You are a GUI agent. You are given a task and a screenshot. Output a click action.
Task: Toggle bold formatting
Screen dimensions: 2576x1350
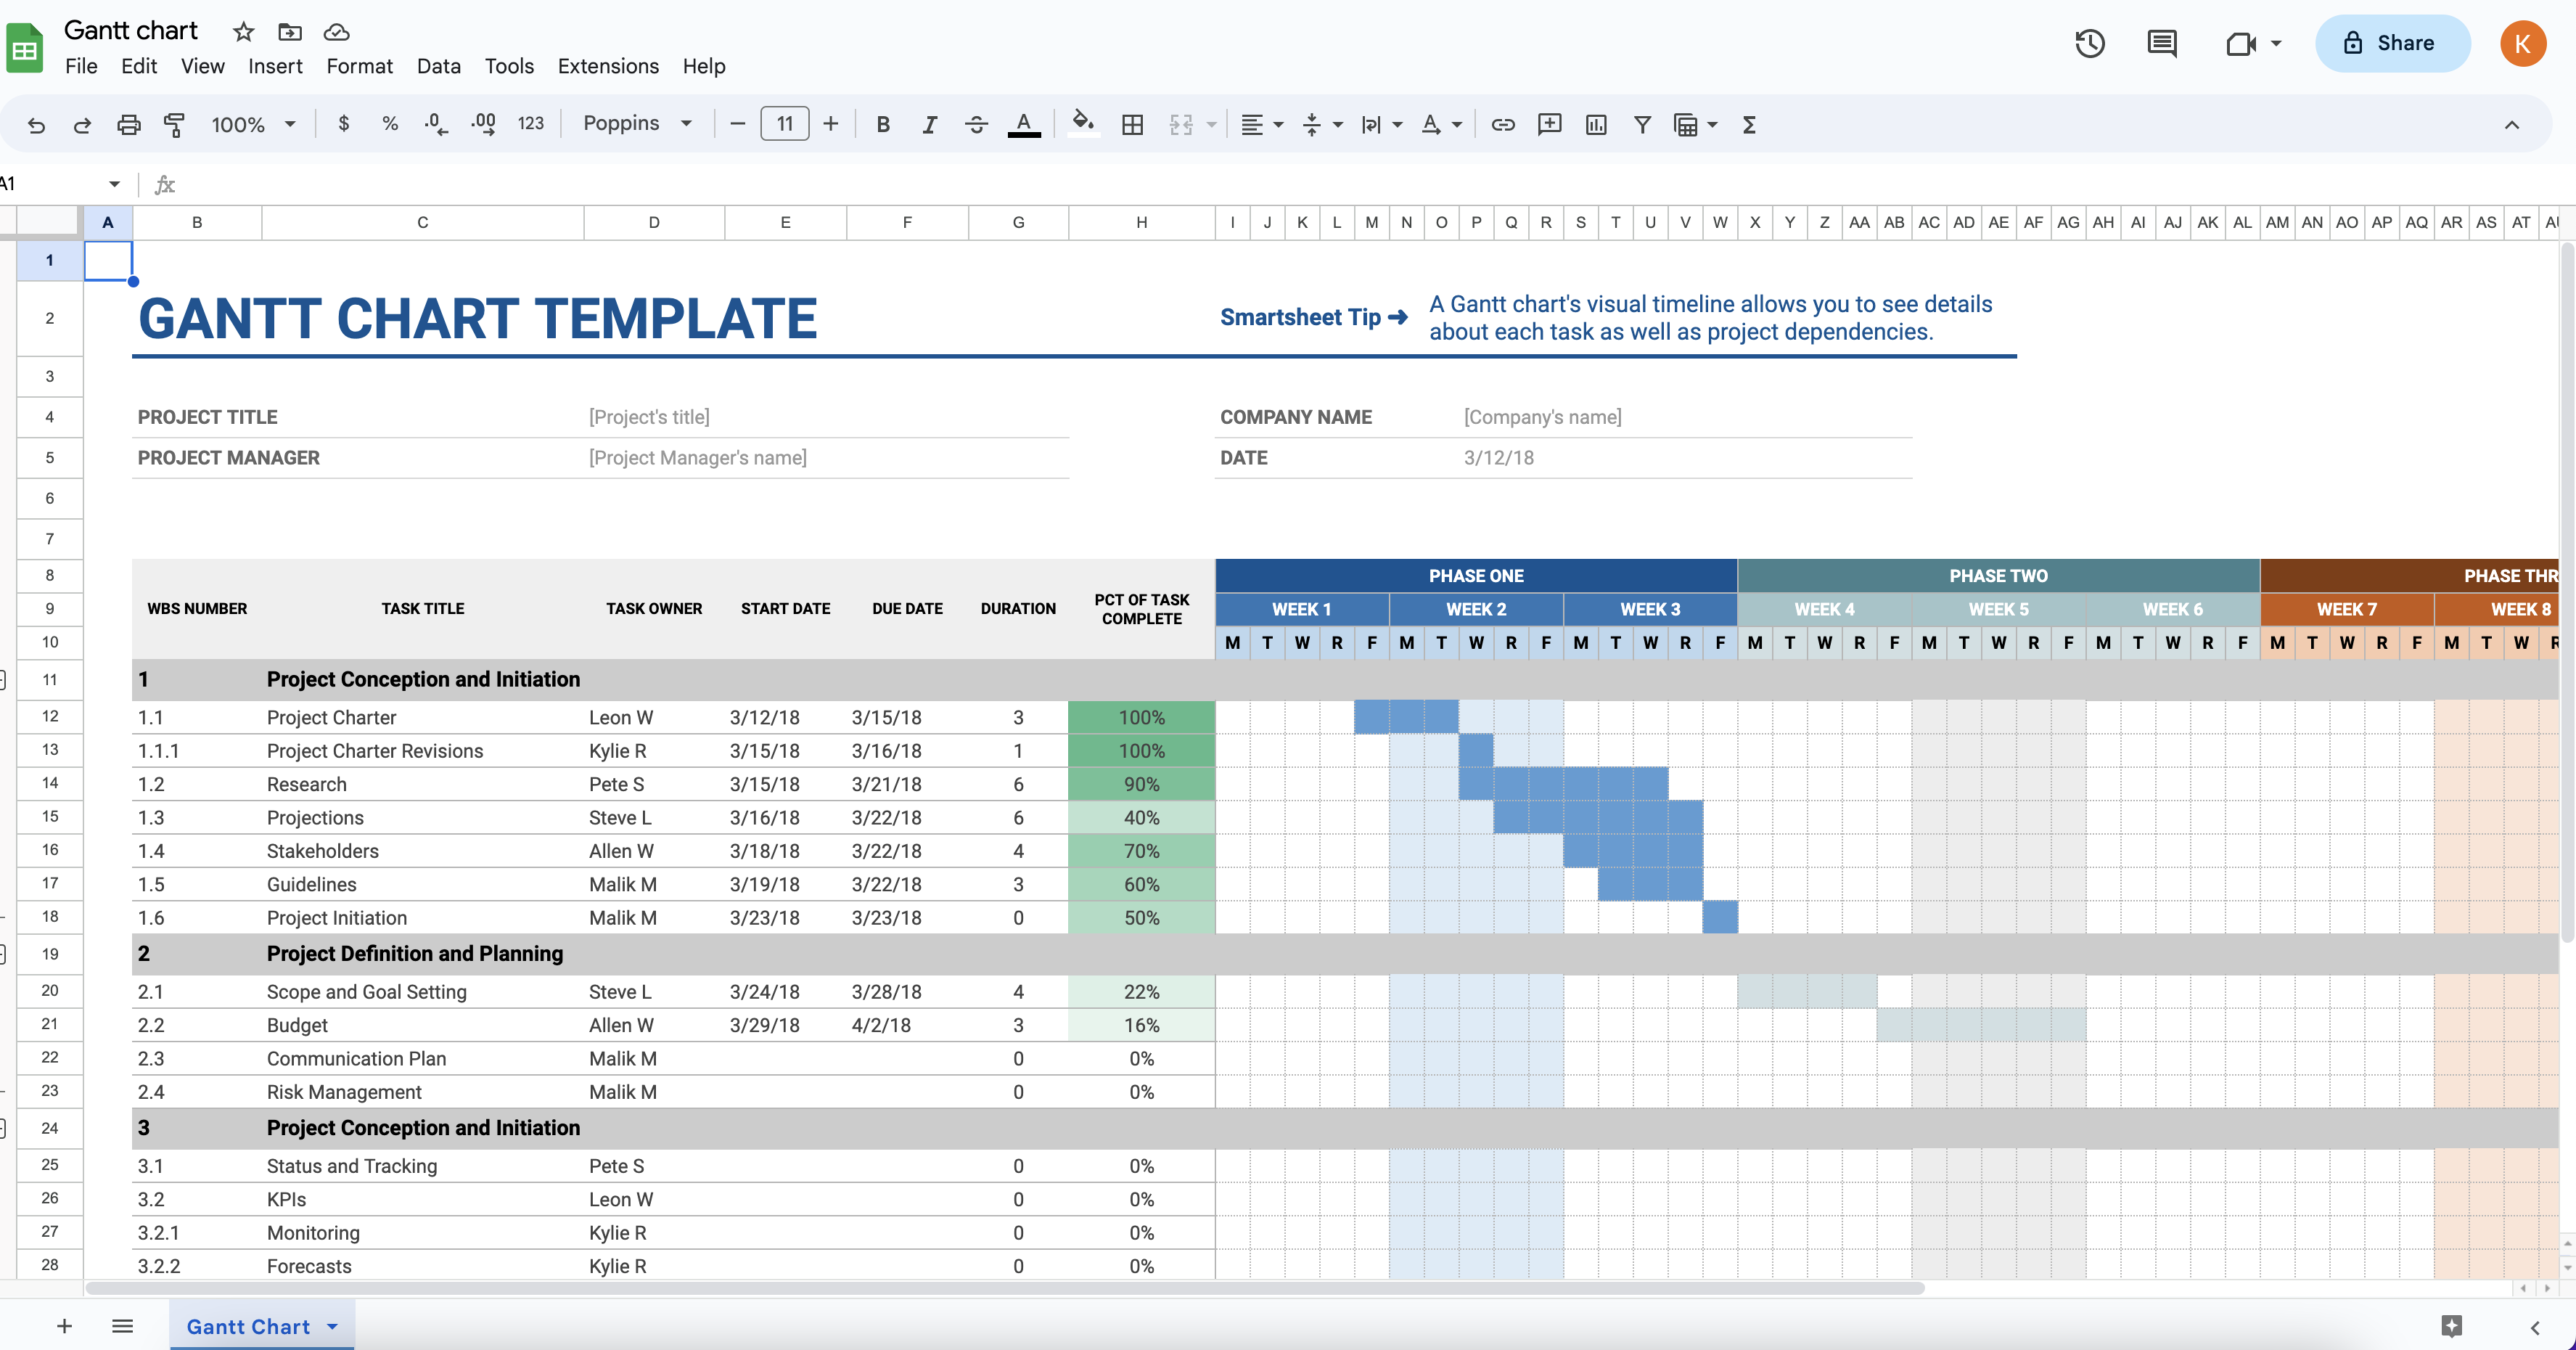882,124
